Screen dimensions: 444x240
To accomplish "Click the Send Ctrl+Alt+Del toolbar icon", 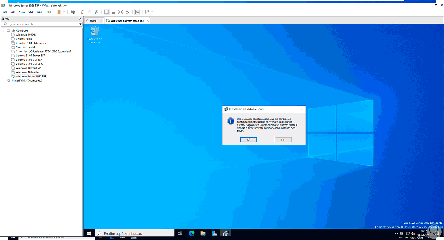I will click(x=73, y=12).
